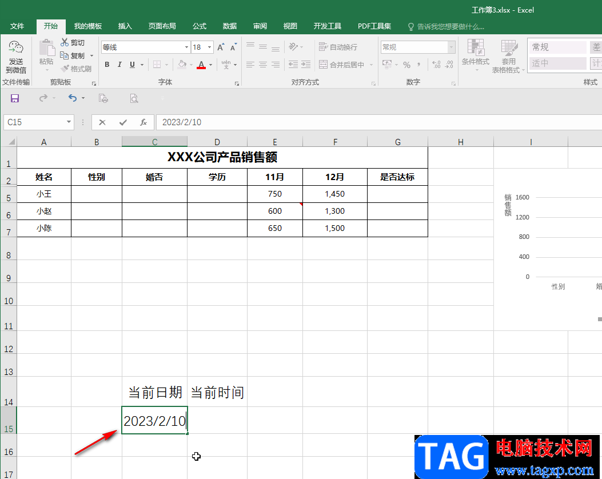Click the Cut scissors icon
This screenshot has height=479, width=602.
(x=65, y=43)
